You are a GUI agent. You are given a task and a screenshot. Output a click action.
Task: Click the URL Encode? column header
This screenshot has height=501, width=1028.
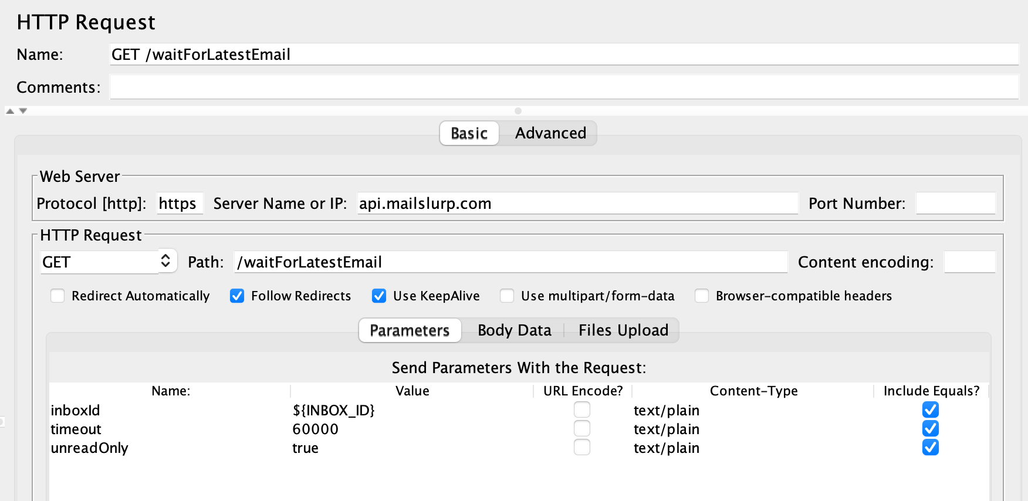pos(583,391)
